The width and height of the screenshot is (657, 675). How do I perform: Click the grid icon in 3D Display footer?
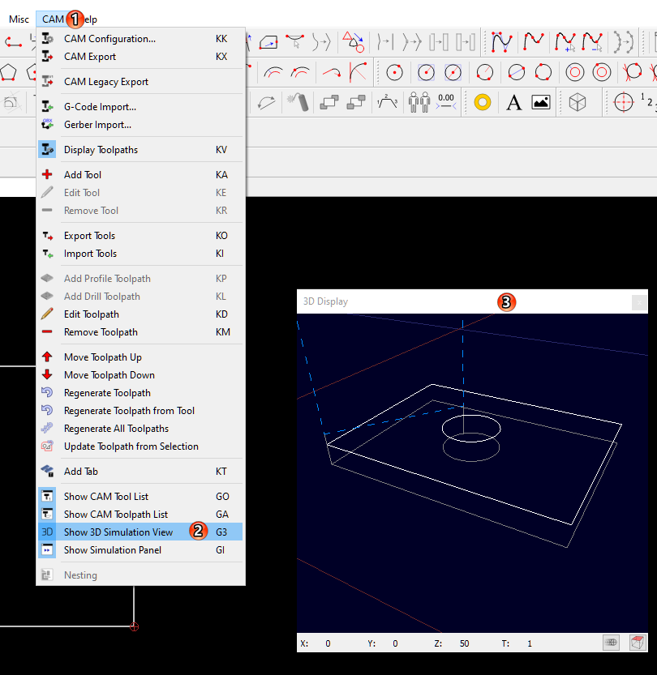coord(611,643)
